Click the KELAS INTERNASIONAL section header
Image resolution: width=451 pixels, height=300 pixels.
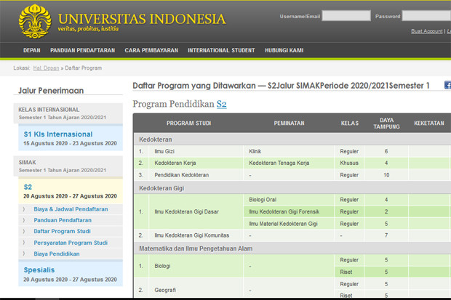coord(68,113)
